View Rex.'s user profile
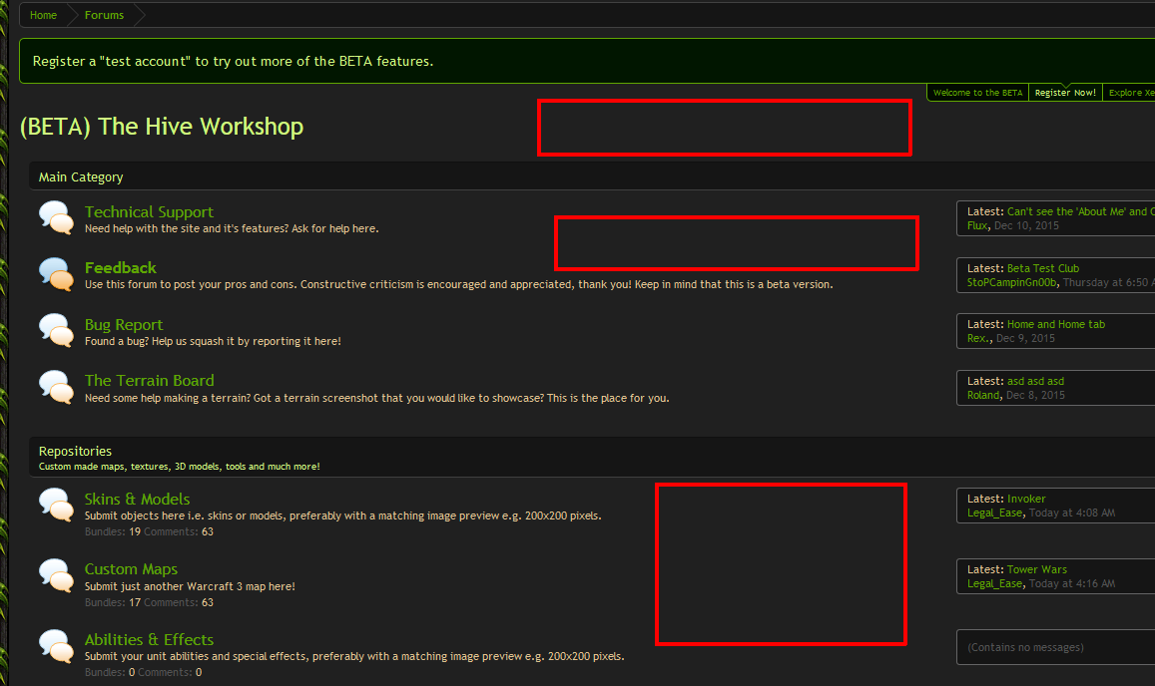This screenshot has width=1155, height=686. (979, 339)
